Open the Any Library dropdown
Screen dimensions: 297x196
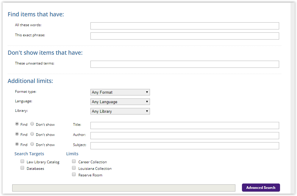[120, 111]
